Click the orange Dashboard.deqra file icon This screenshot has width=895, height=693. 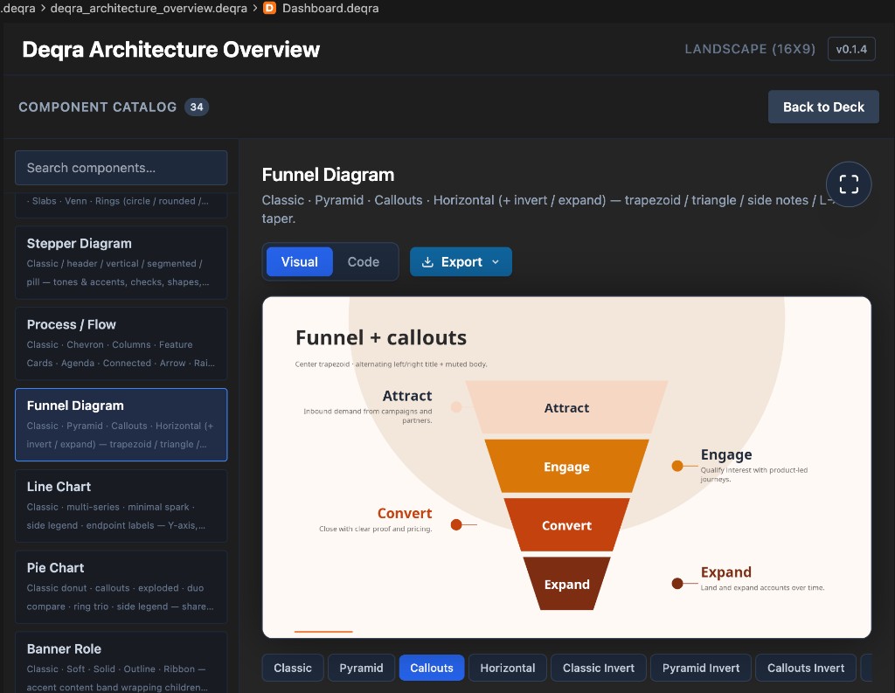point(269,8)
